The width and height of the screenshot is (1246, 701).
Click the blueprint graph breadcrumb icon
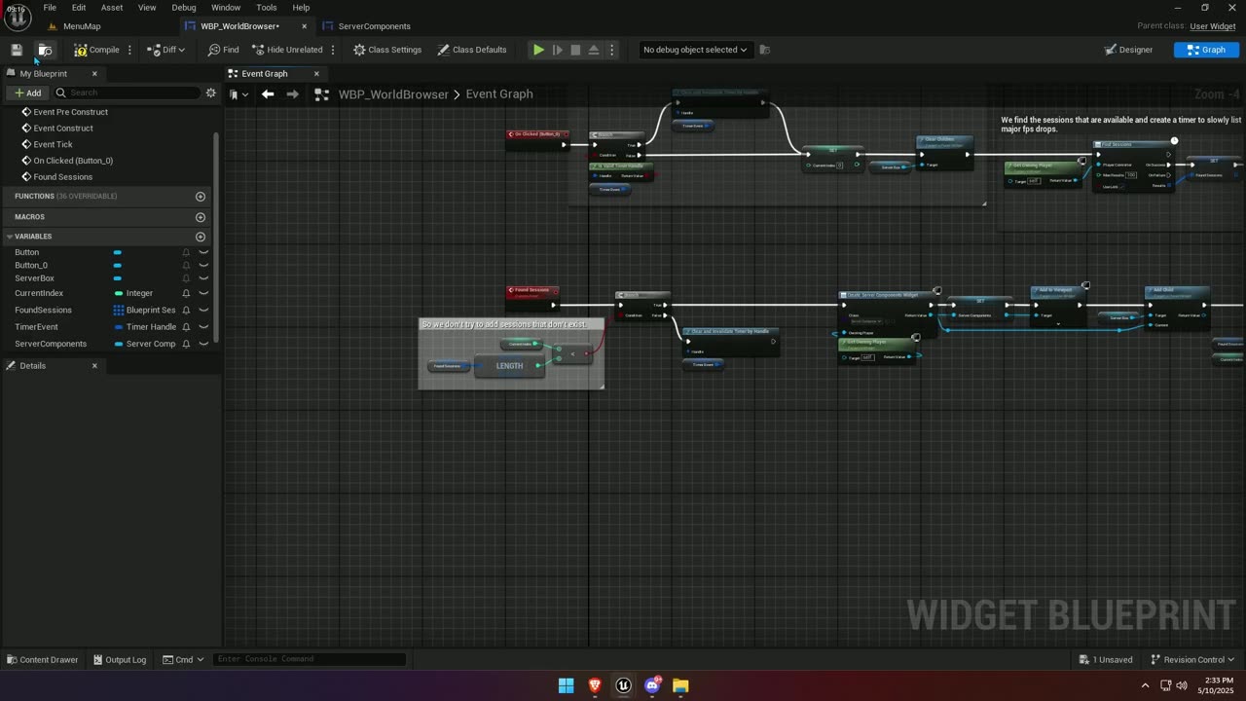point(321,94)
